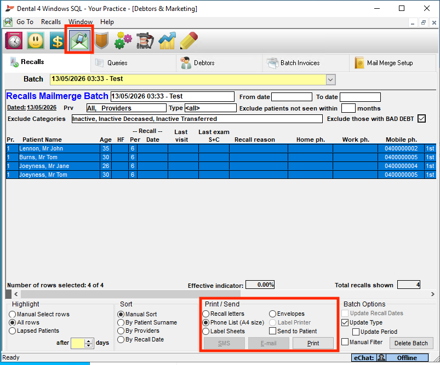
Task: Expand the Batch dropdown arrow
Action: [x=330, y=79]
